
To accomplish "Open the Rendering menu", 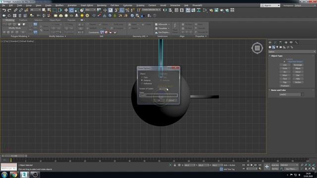I will [x=102, y=5].
